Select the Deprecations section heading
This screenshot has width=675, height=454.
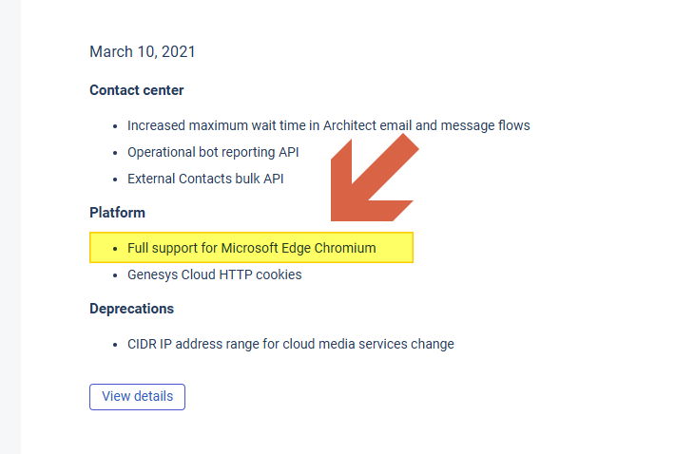[131, 309]
